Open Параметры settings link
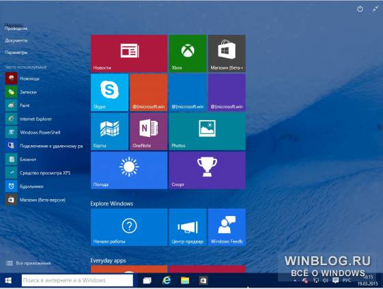 [x=16, y=52]
